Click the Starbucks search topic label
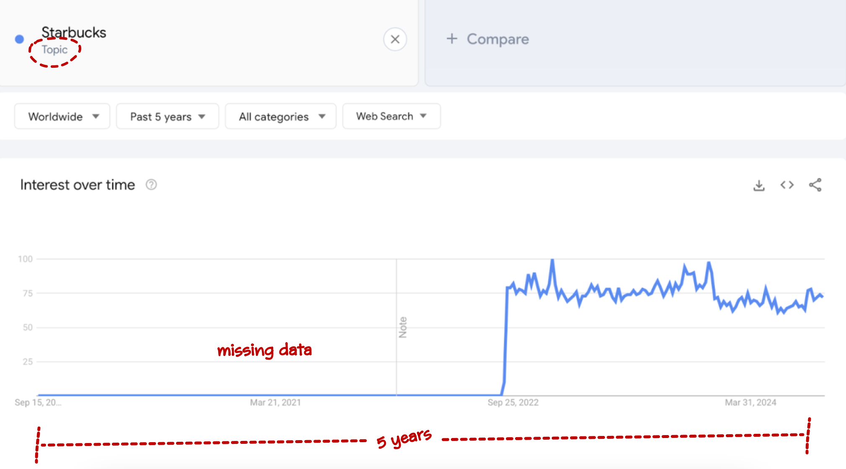Viewport: 846px width, 469px height. pos(54,50)
